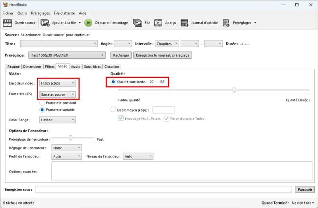Expand the Color Range Limited dropdown
Screen dimensions: 318x208
[x=57, y=120]
